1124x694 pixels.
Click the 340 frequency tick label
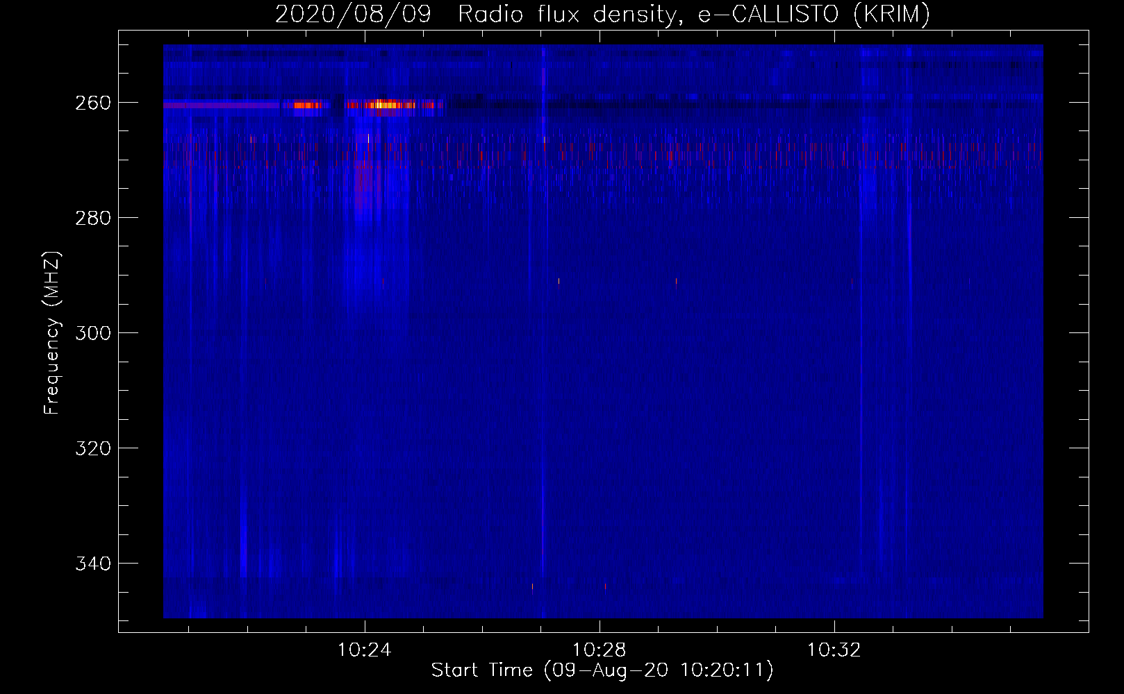coord(92,564)
